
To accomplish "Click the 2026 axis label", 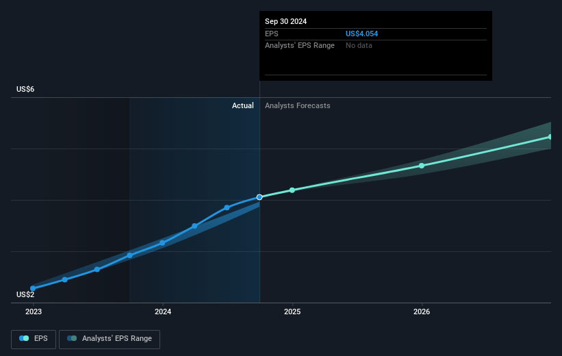I will point(422,312).
